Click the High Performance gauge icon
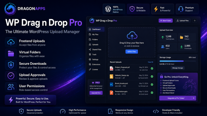The width and height of the screenshot is (207, 116). pos(63,111)
